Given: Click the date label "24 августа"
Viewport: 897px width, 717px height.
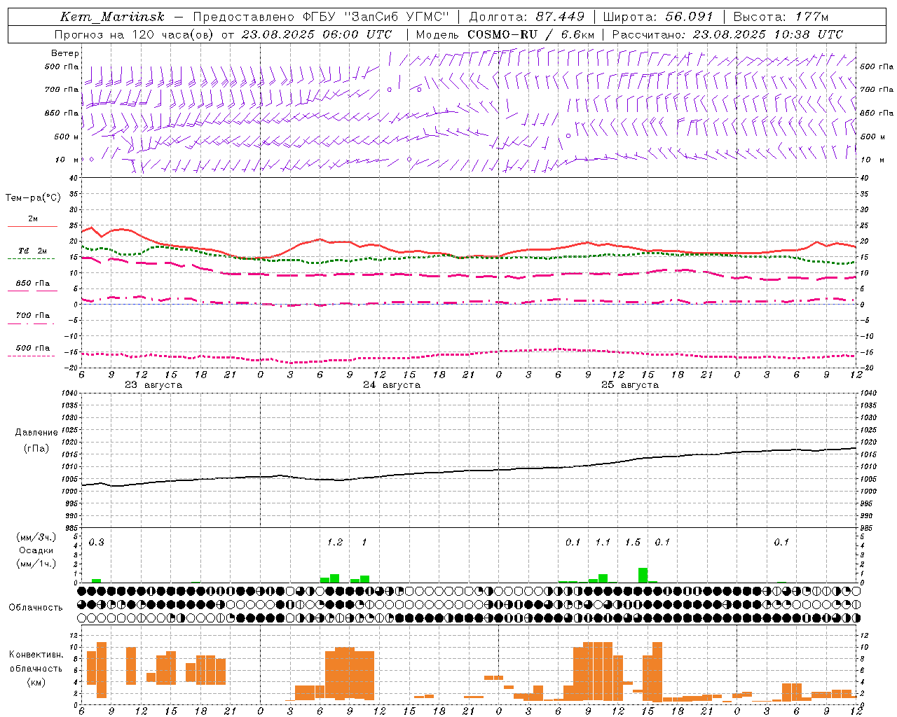Looking at the screenshot, I should click(392, 385).
